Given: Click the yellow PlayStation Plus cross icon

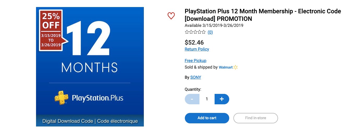Looking at the screenshot, I should [x=61, y=98].
